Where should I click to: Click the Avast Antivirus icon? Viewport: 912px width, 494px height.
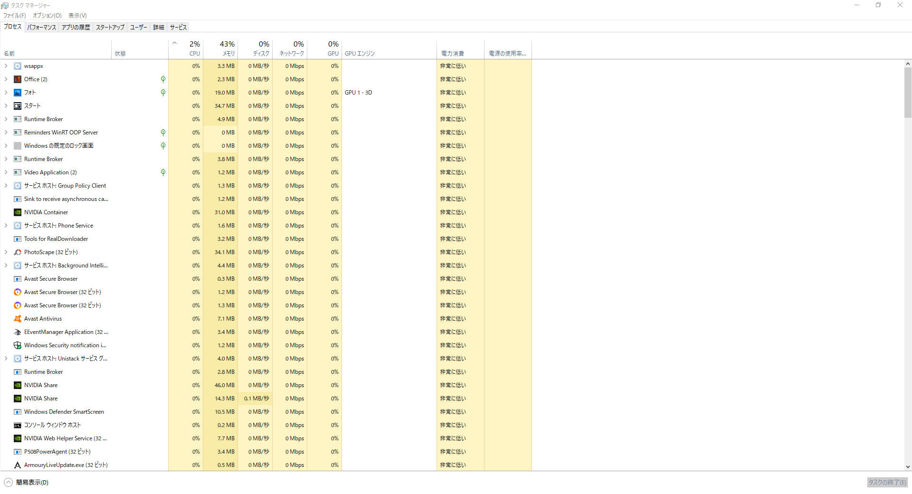pyautogui.click(x=18, y=319)
